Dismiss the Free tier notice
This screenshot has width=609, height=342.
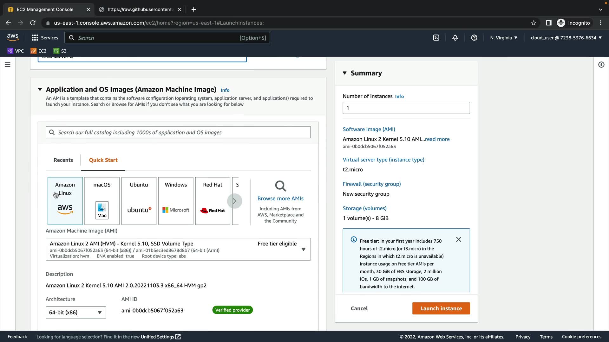tap(458, 239)
